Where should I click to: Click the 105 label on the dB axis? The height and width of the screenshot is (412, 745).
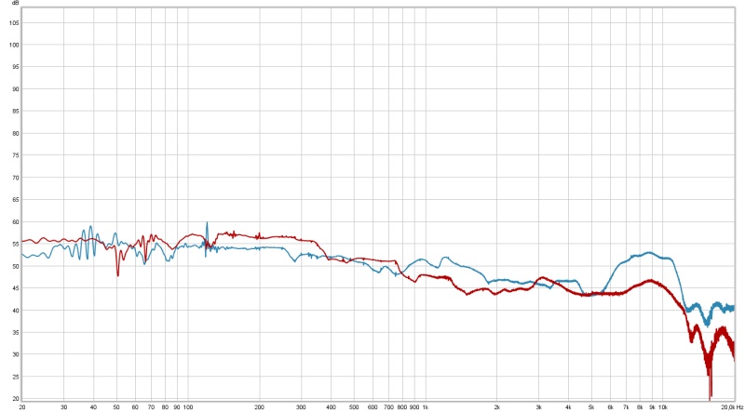click(x=13, y=23)
